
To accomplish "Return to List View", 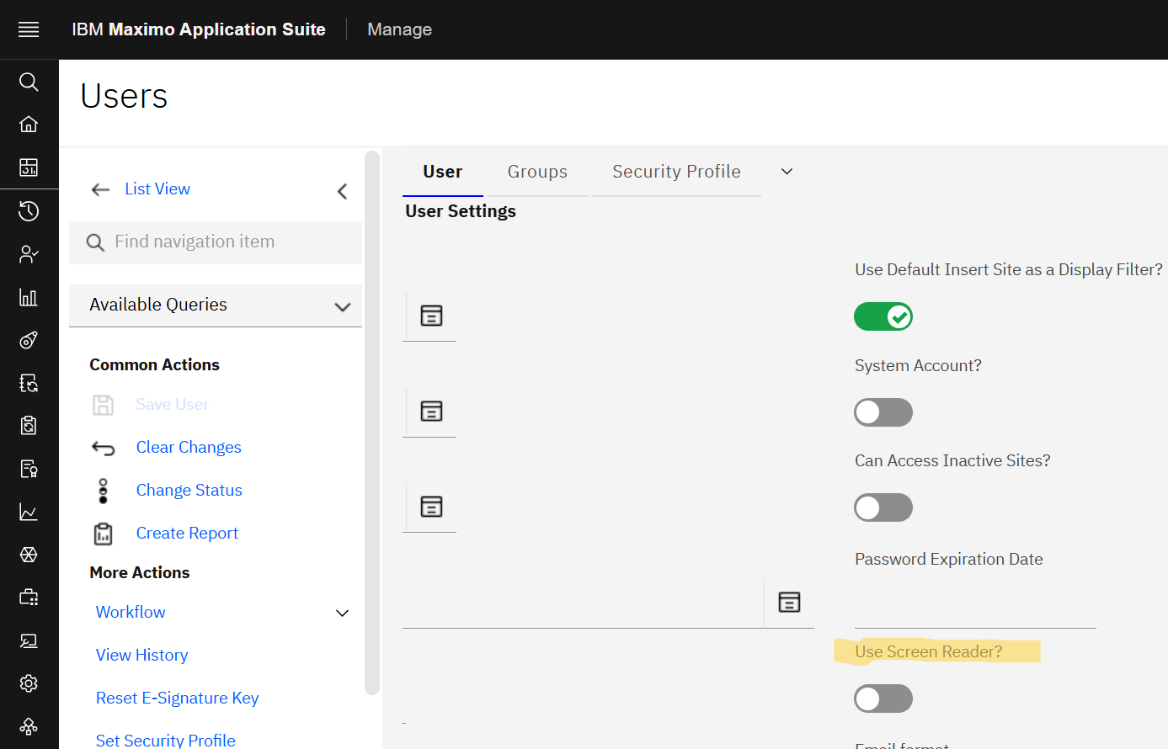I will click(x=157, y=189).
